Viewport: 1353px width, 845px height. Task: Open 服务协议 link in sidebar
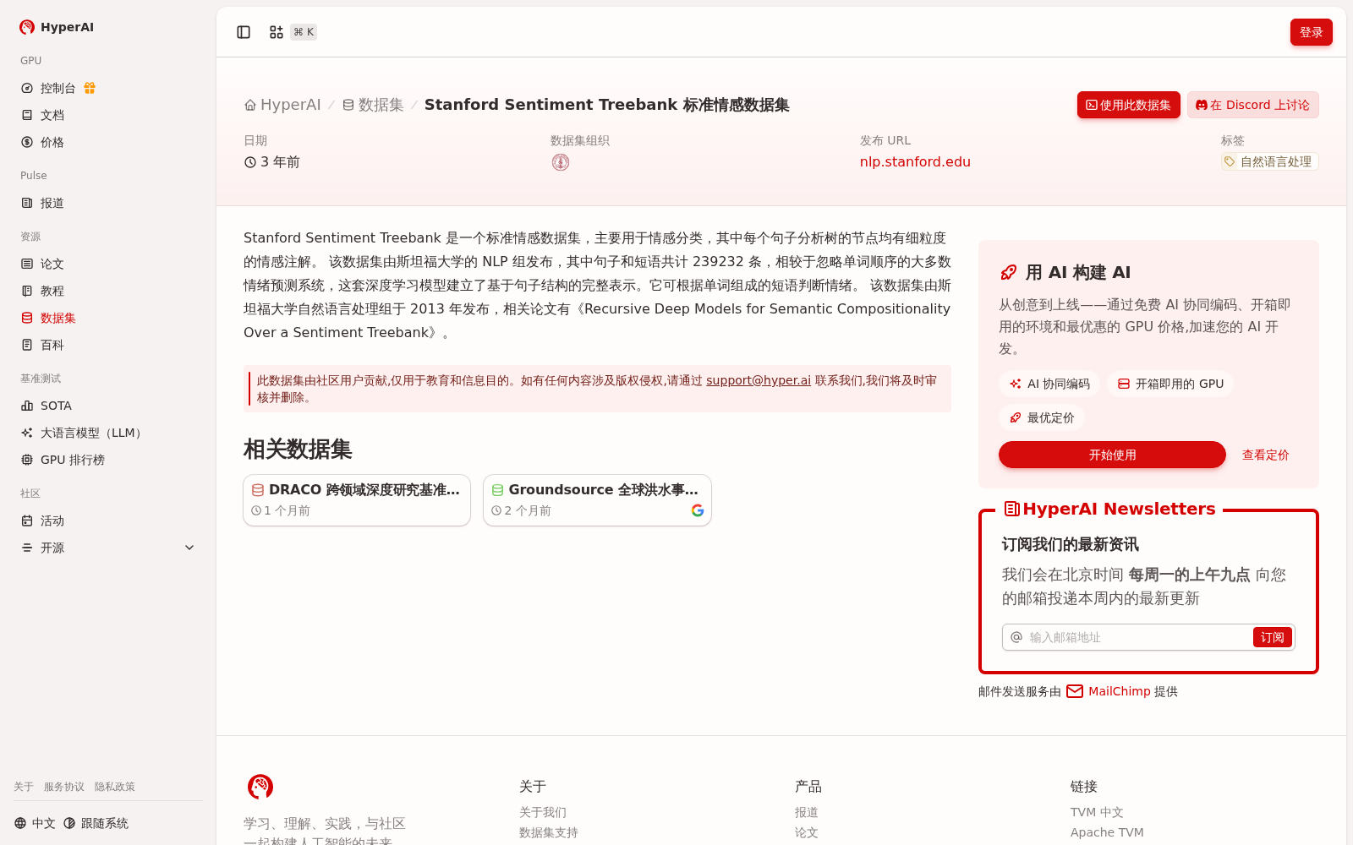point(64,787)
